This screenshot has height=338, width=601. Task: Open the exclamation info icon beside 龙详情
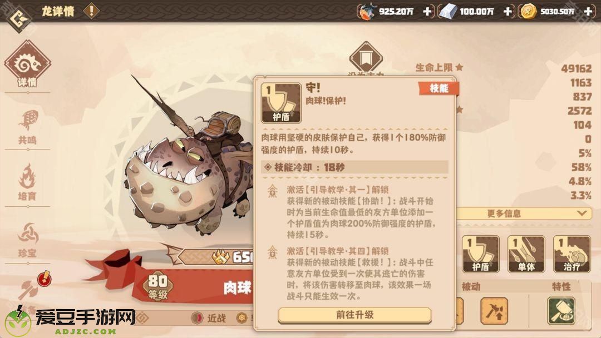point(91,11)
